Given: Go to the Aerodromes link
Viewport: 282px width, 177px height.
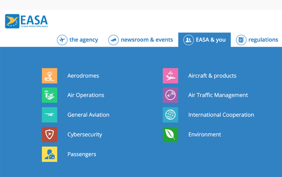Looking at the screenshot, I should coord(83,76).
